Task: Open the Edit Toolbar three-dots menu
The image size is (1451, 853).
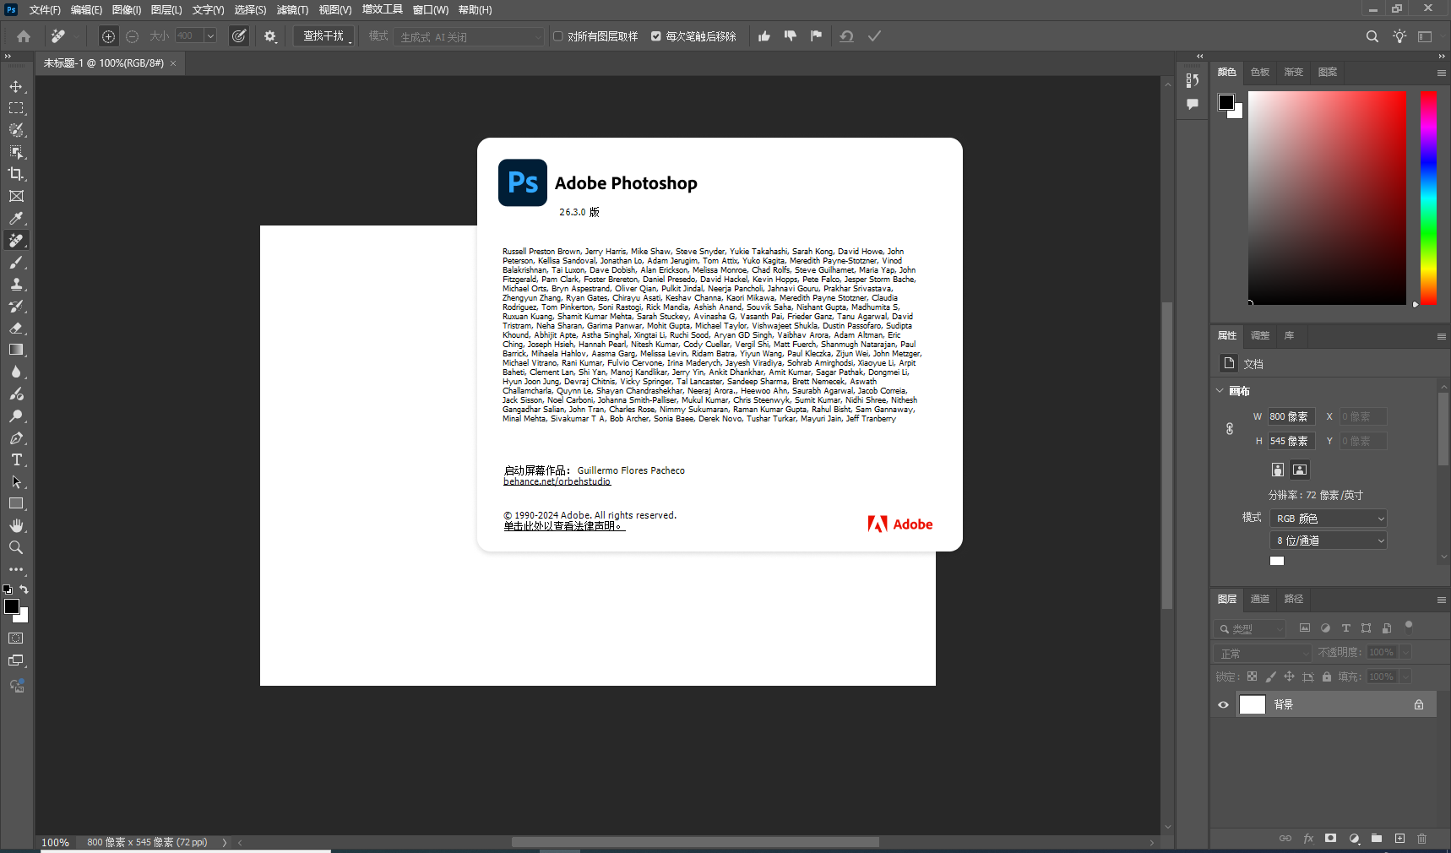Action: pyautogui.click(x=16, y=569)
